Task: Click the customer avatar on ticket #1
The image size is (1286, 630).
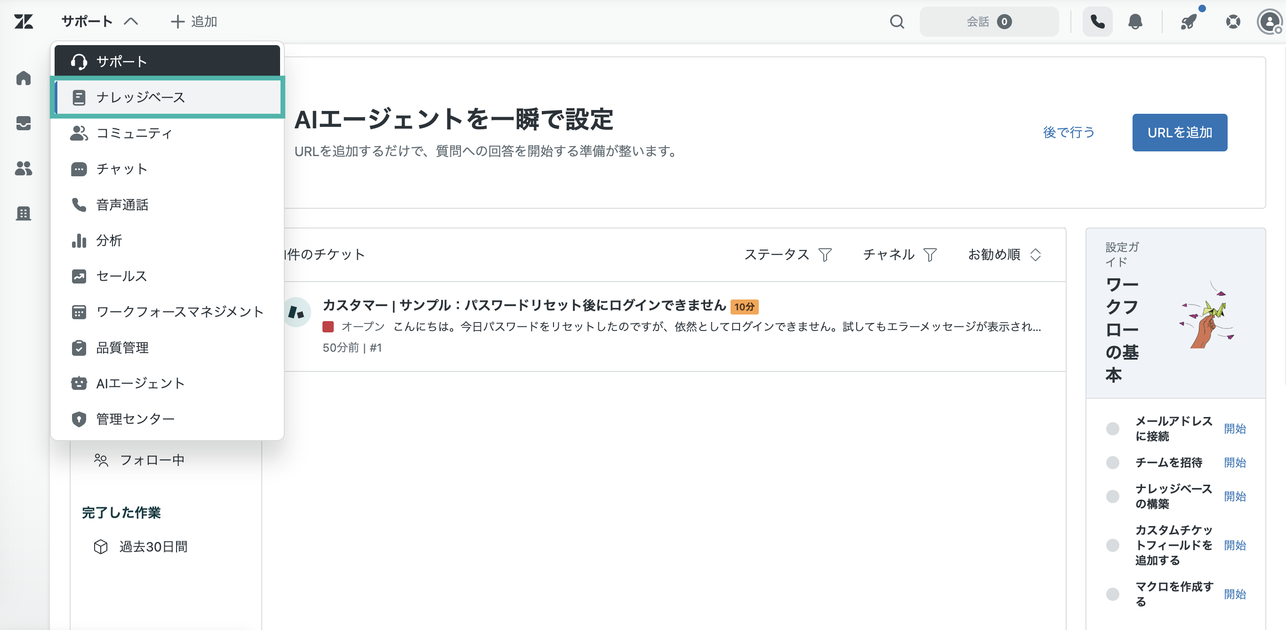Action: 297,312
